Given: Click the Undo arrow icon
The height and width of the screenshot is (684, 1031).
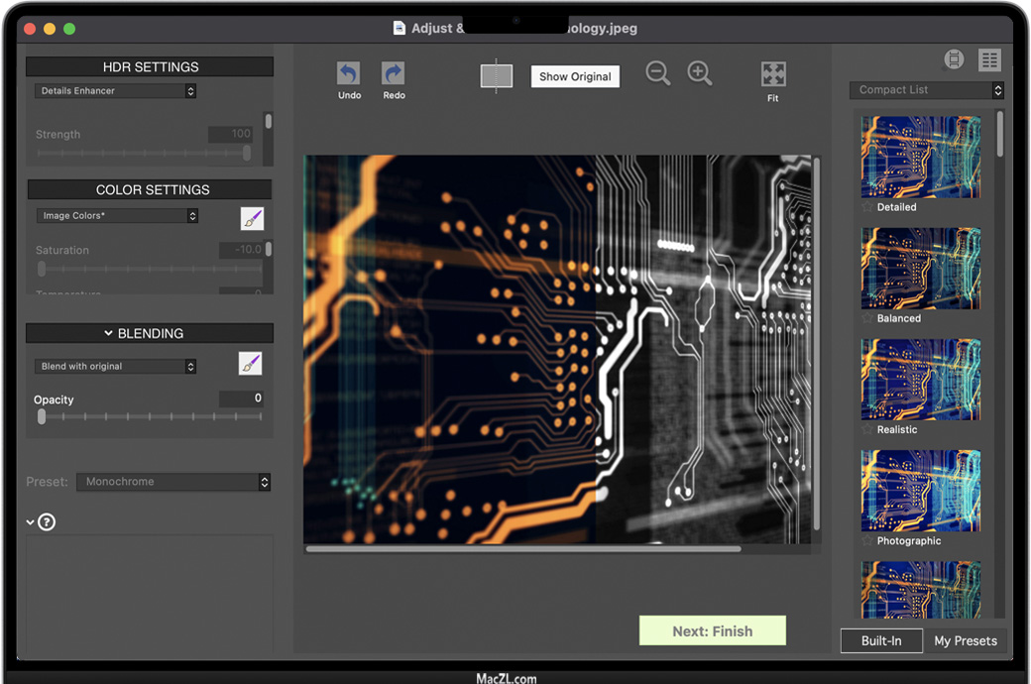Looking at the screenshot, I should (x=349, y=74).
